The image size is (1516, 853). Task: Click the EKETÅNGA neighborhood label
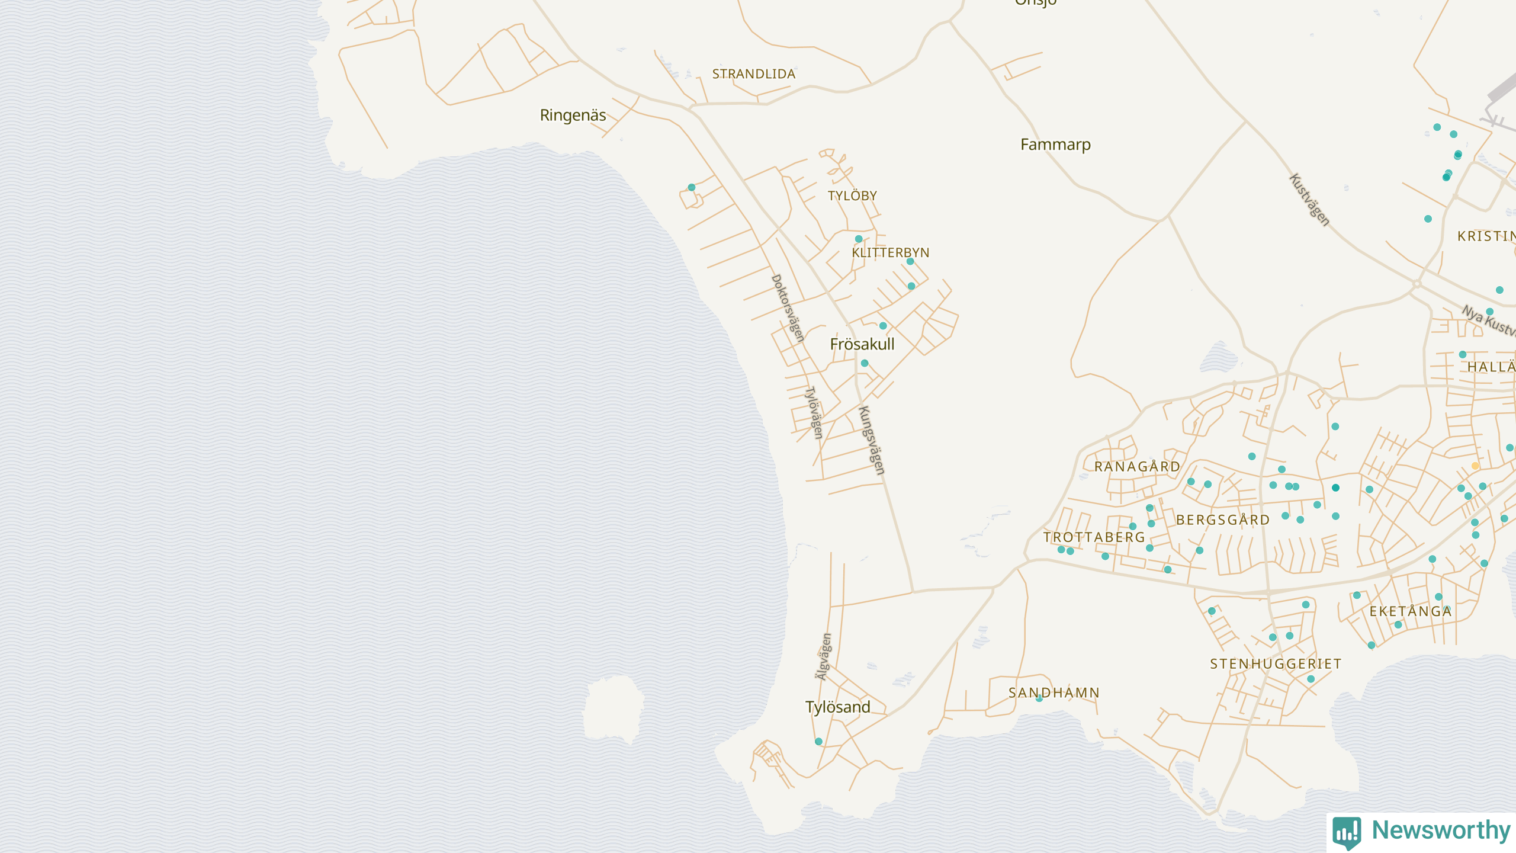[x=1411, y=611]
